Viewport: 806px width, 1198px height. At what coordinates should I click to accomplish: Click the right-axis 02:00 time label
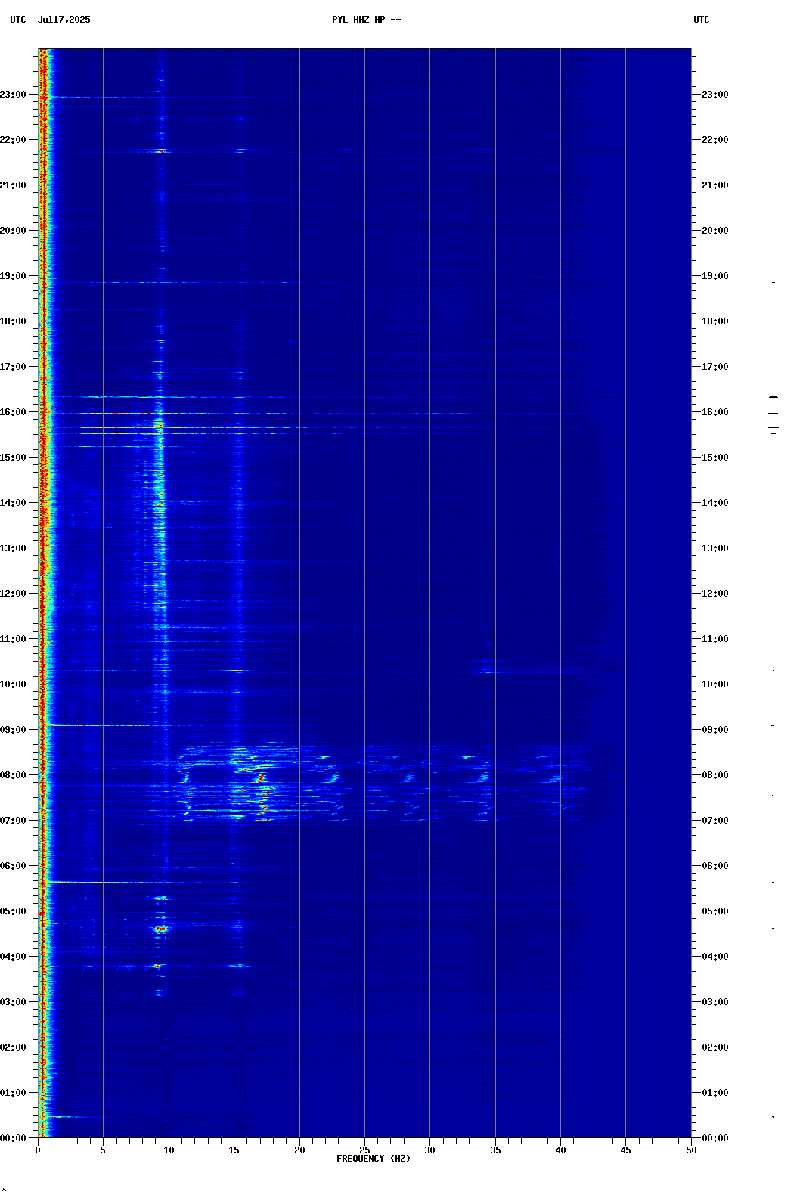tap(715, 1047)
